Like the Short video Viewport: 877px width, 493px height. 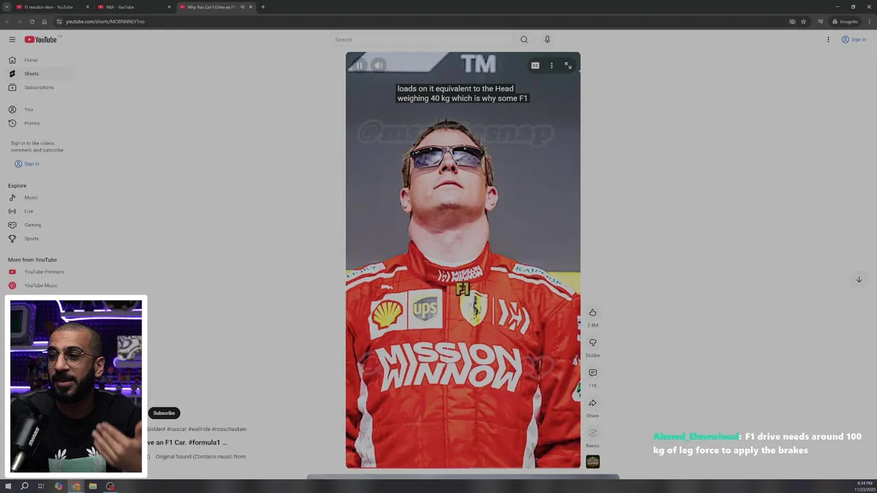pos(593,312)
